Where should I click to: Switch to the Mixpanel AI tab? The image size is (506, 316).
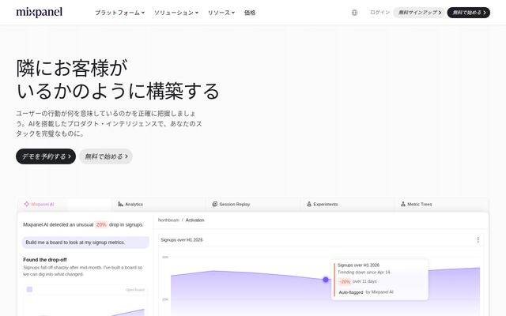pos(64,204)
